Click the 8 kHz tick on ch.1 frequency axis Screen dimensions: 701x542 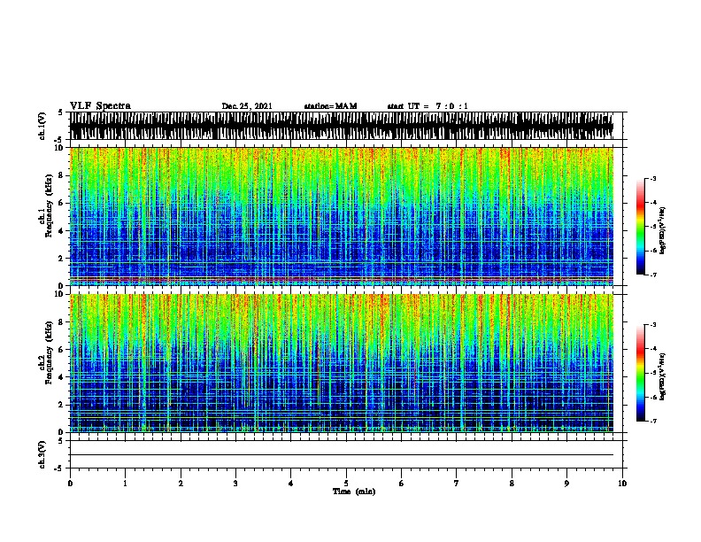[62, 175]
